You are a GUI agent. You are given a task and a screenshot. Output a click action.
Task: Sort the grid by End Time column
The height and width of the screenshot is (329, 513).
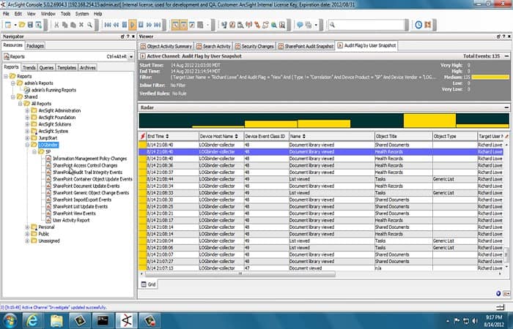point(158,136)
